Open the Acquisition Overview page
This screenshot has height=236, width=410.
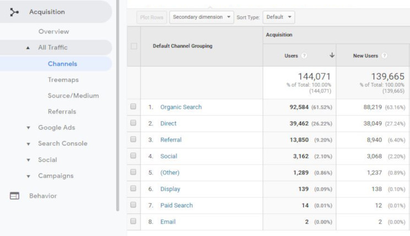53,32
